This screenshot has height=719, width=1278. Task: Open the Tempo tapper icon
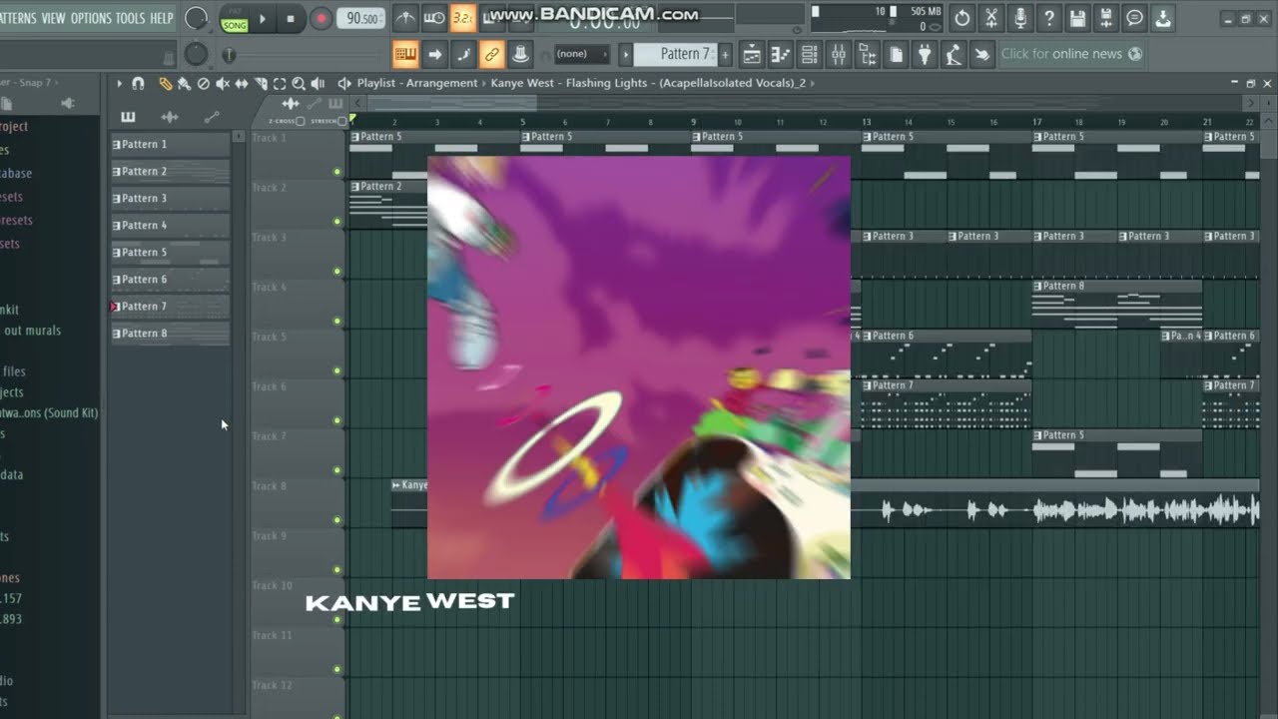pos(955,54)
